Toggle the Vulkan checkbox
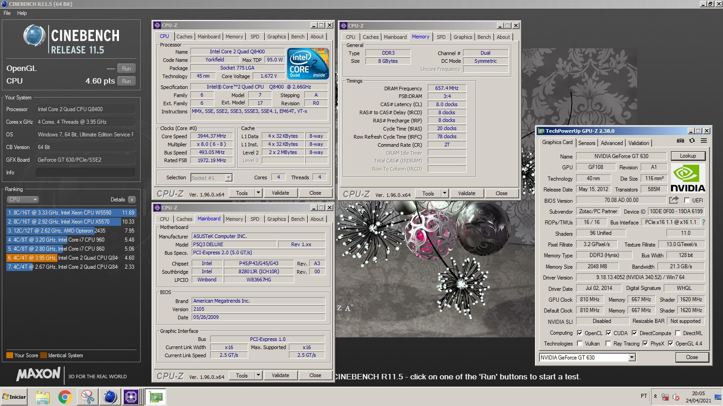 (x=580, y=344)
